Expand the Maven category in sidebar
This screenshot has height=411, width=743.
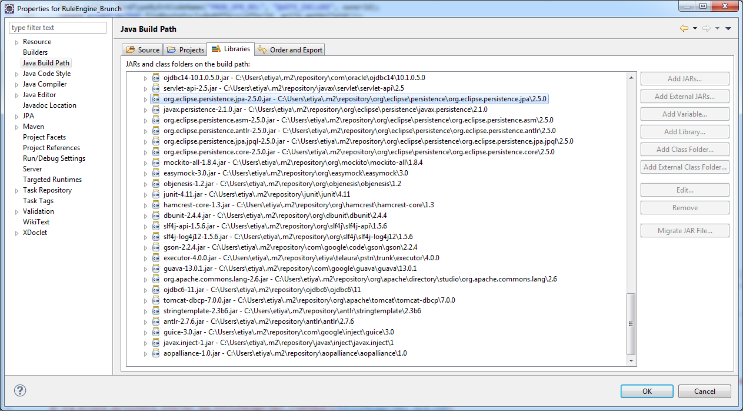click(x=16, y=127)
